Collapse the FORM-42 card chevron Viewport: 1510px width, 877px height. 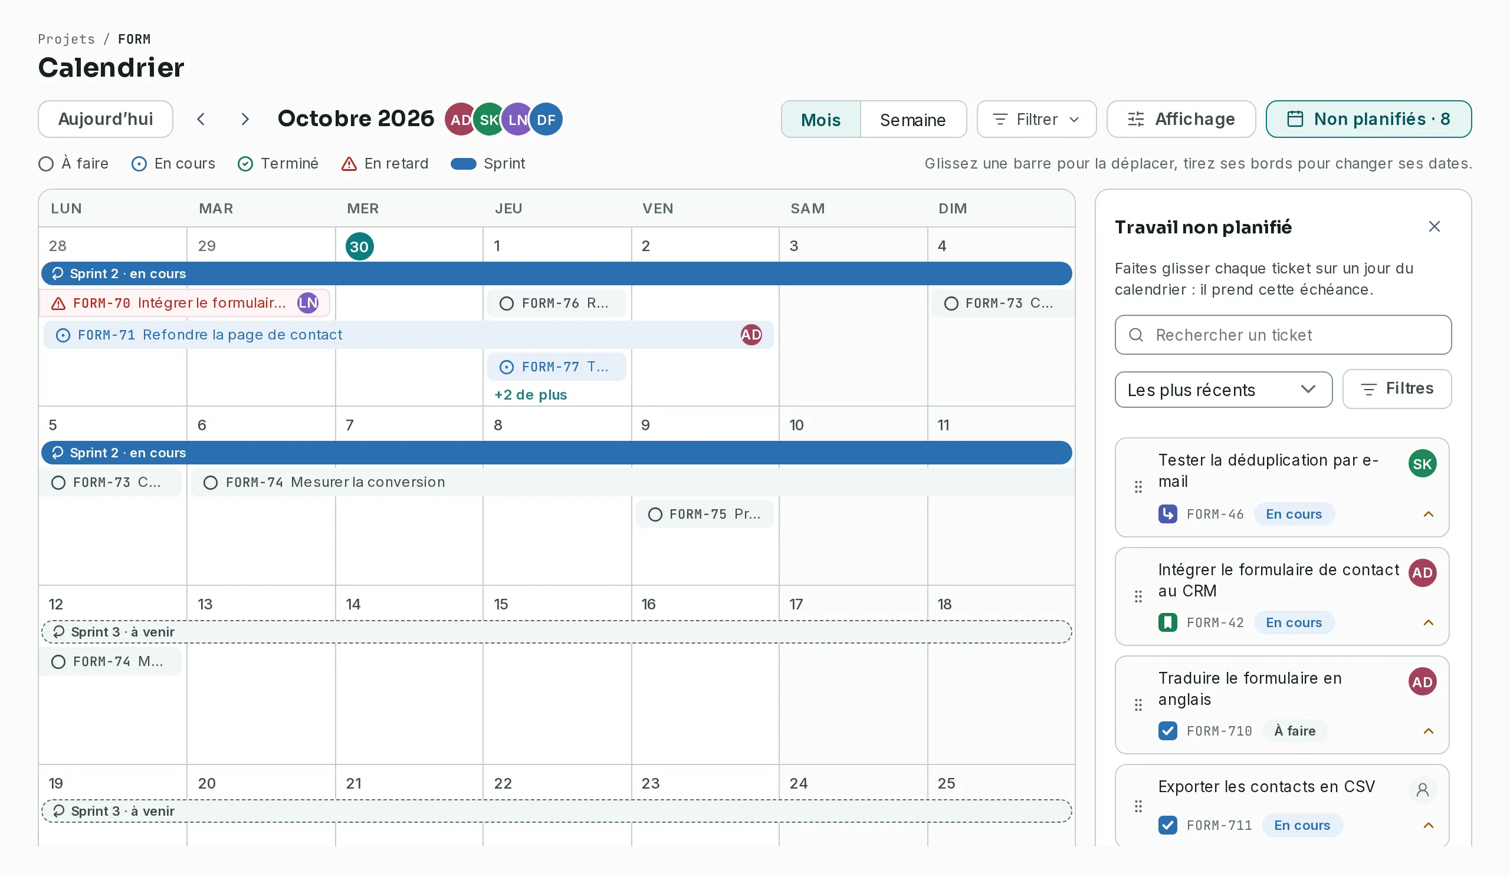click(x=1429, y=622)
